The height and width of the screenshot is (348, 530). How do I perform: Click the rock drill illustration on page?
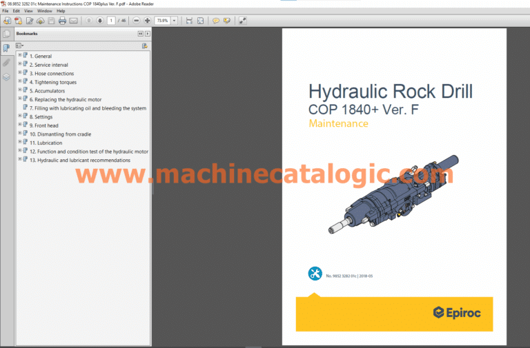[394, 194]
